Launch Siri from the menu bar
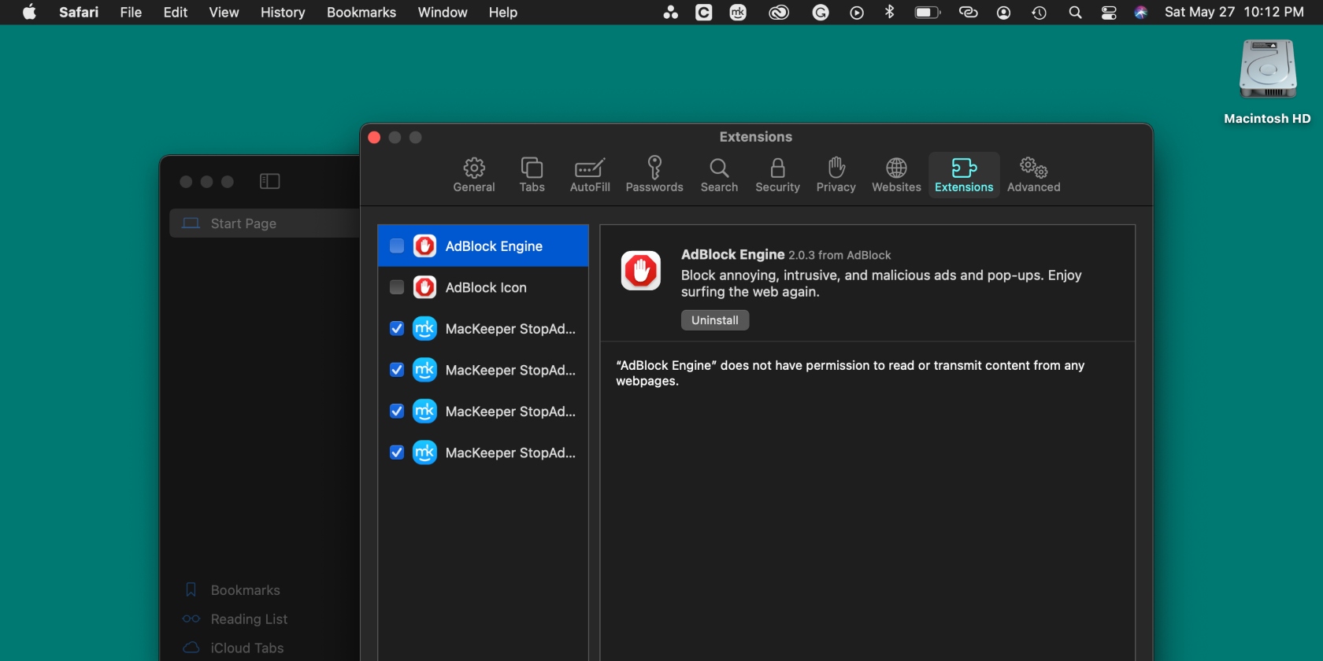Viewport: 1323px width, 661px height. coord(1140,13)
